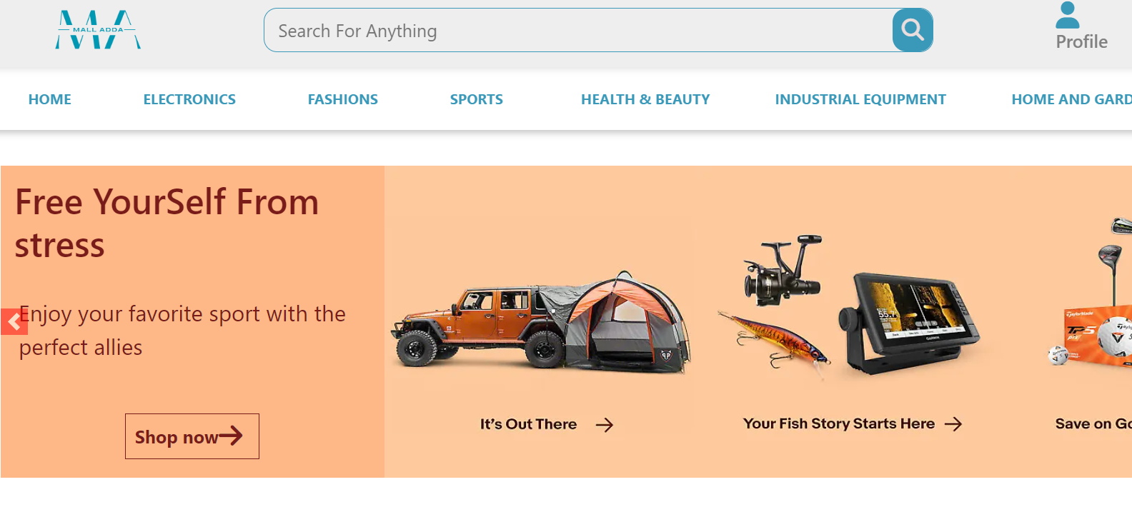This screenshot has width=1132, height=517.
Task: Click the Shop now arrow button
Action: pyautogui.click(x=192, y=436)
